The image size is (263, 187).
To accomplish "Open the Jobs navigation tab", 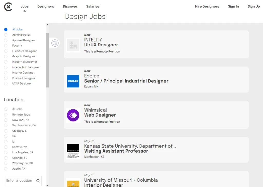I will (24, 6).
